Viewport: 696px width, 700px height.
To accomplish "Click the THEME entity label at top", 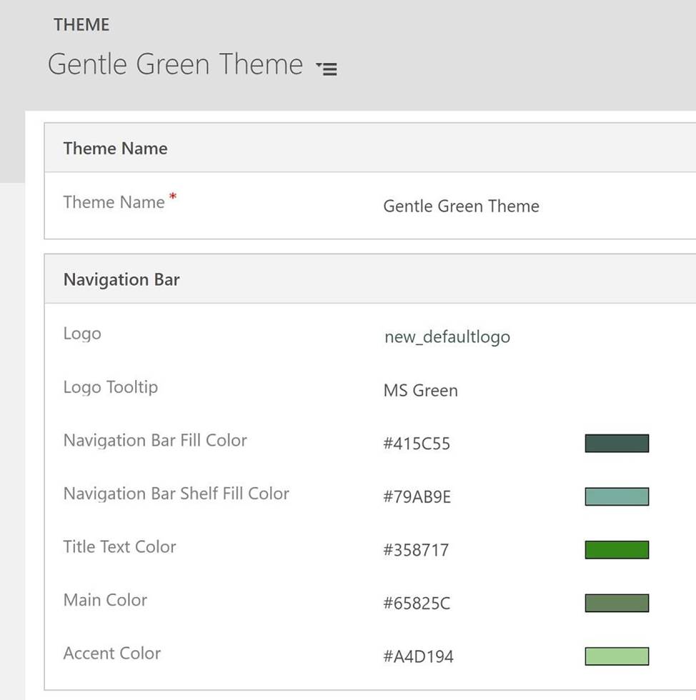I will (81, 25).
